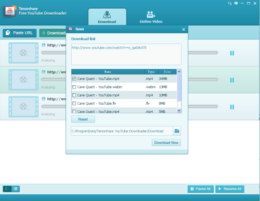260x201 pixels.
Task: Select the 13MB size cell
Action: [163, 87]
